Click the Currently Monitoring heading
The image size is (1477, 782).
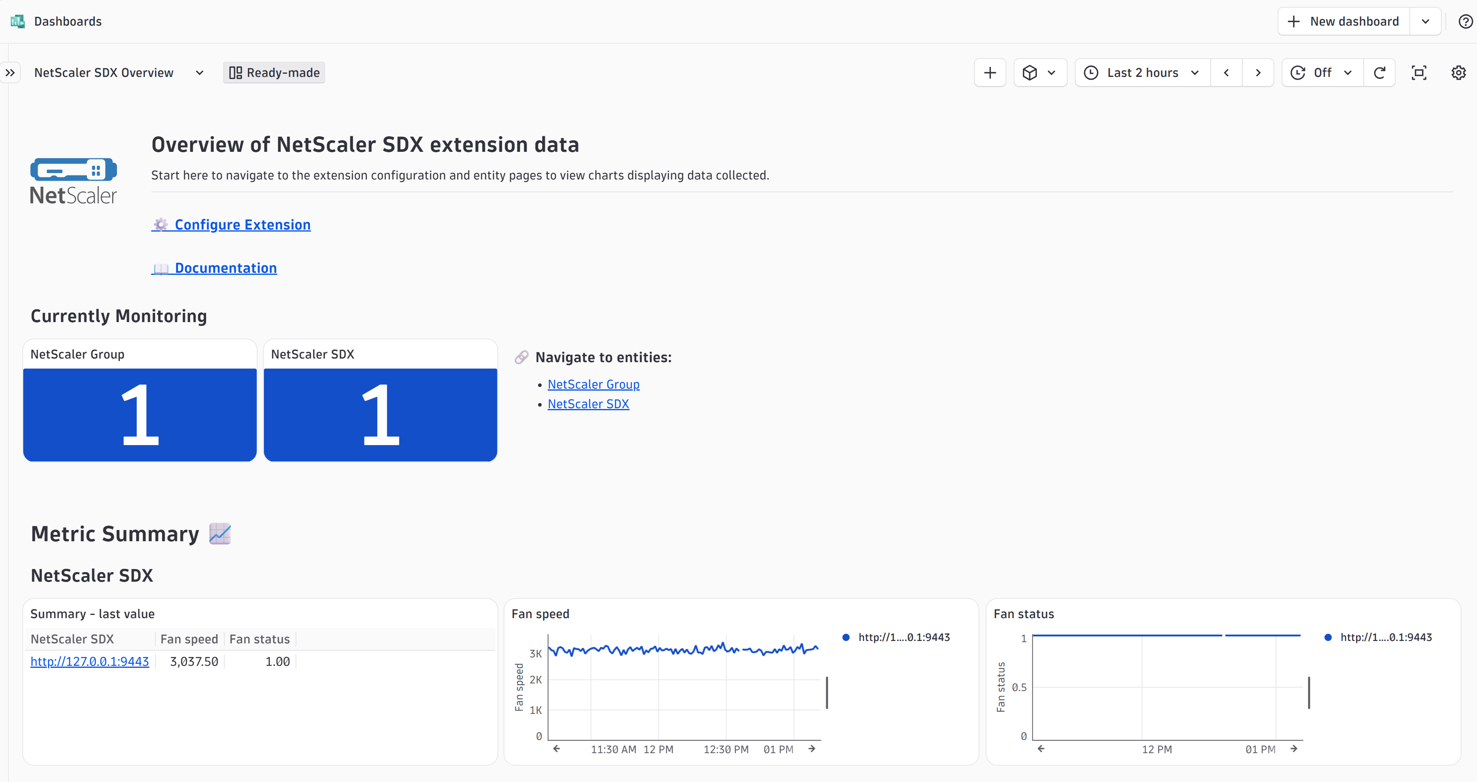(x=119, y=316)
